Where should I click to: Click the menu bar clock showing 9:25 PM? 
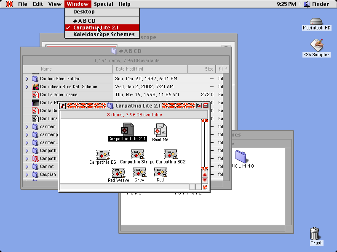[x=286, y=4]
